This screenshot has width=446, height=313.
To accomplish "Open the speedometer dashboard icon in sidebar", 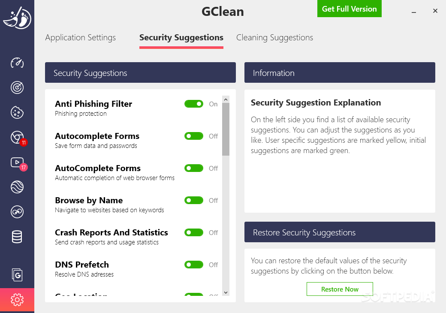I will click(x=17, y=63).
